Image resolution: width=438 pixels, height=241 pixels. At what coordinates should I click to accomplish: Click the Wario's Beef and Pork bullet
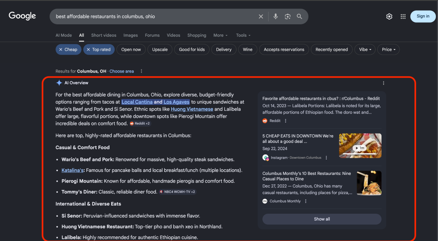pyautogui.click(x=148, y=160)
